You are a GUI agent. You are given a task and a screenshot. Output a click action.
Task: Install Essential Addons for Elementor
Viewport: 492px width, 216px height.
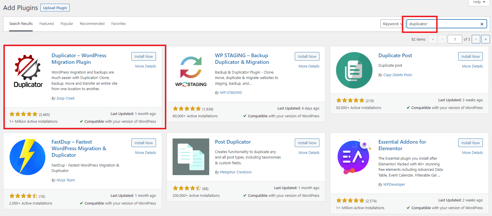pos(471,143)
